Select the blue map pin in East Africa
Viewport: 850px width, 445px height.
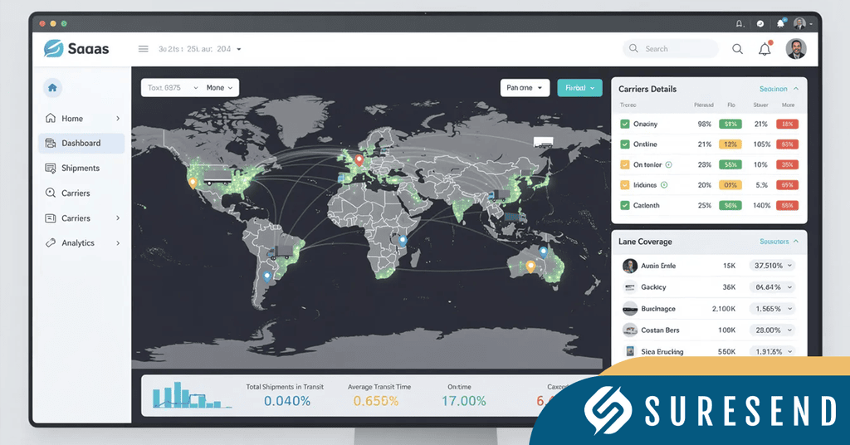pos(403,241)
